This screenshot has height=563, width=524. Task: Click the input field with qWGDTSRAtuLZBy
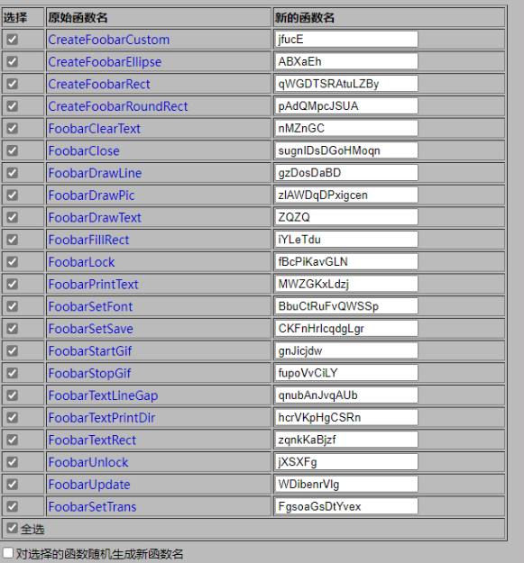point(346,84)
